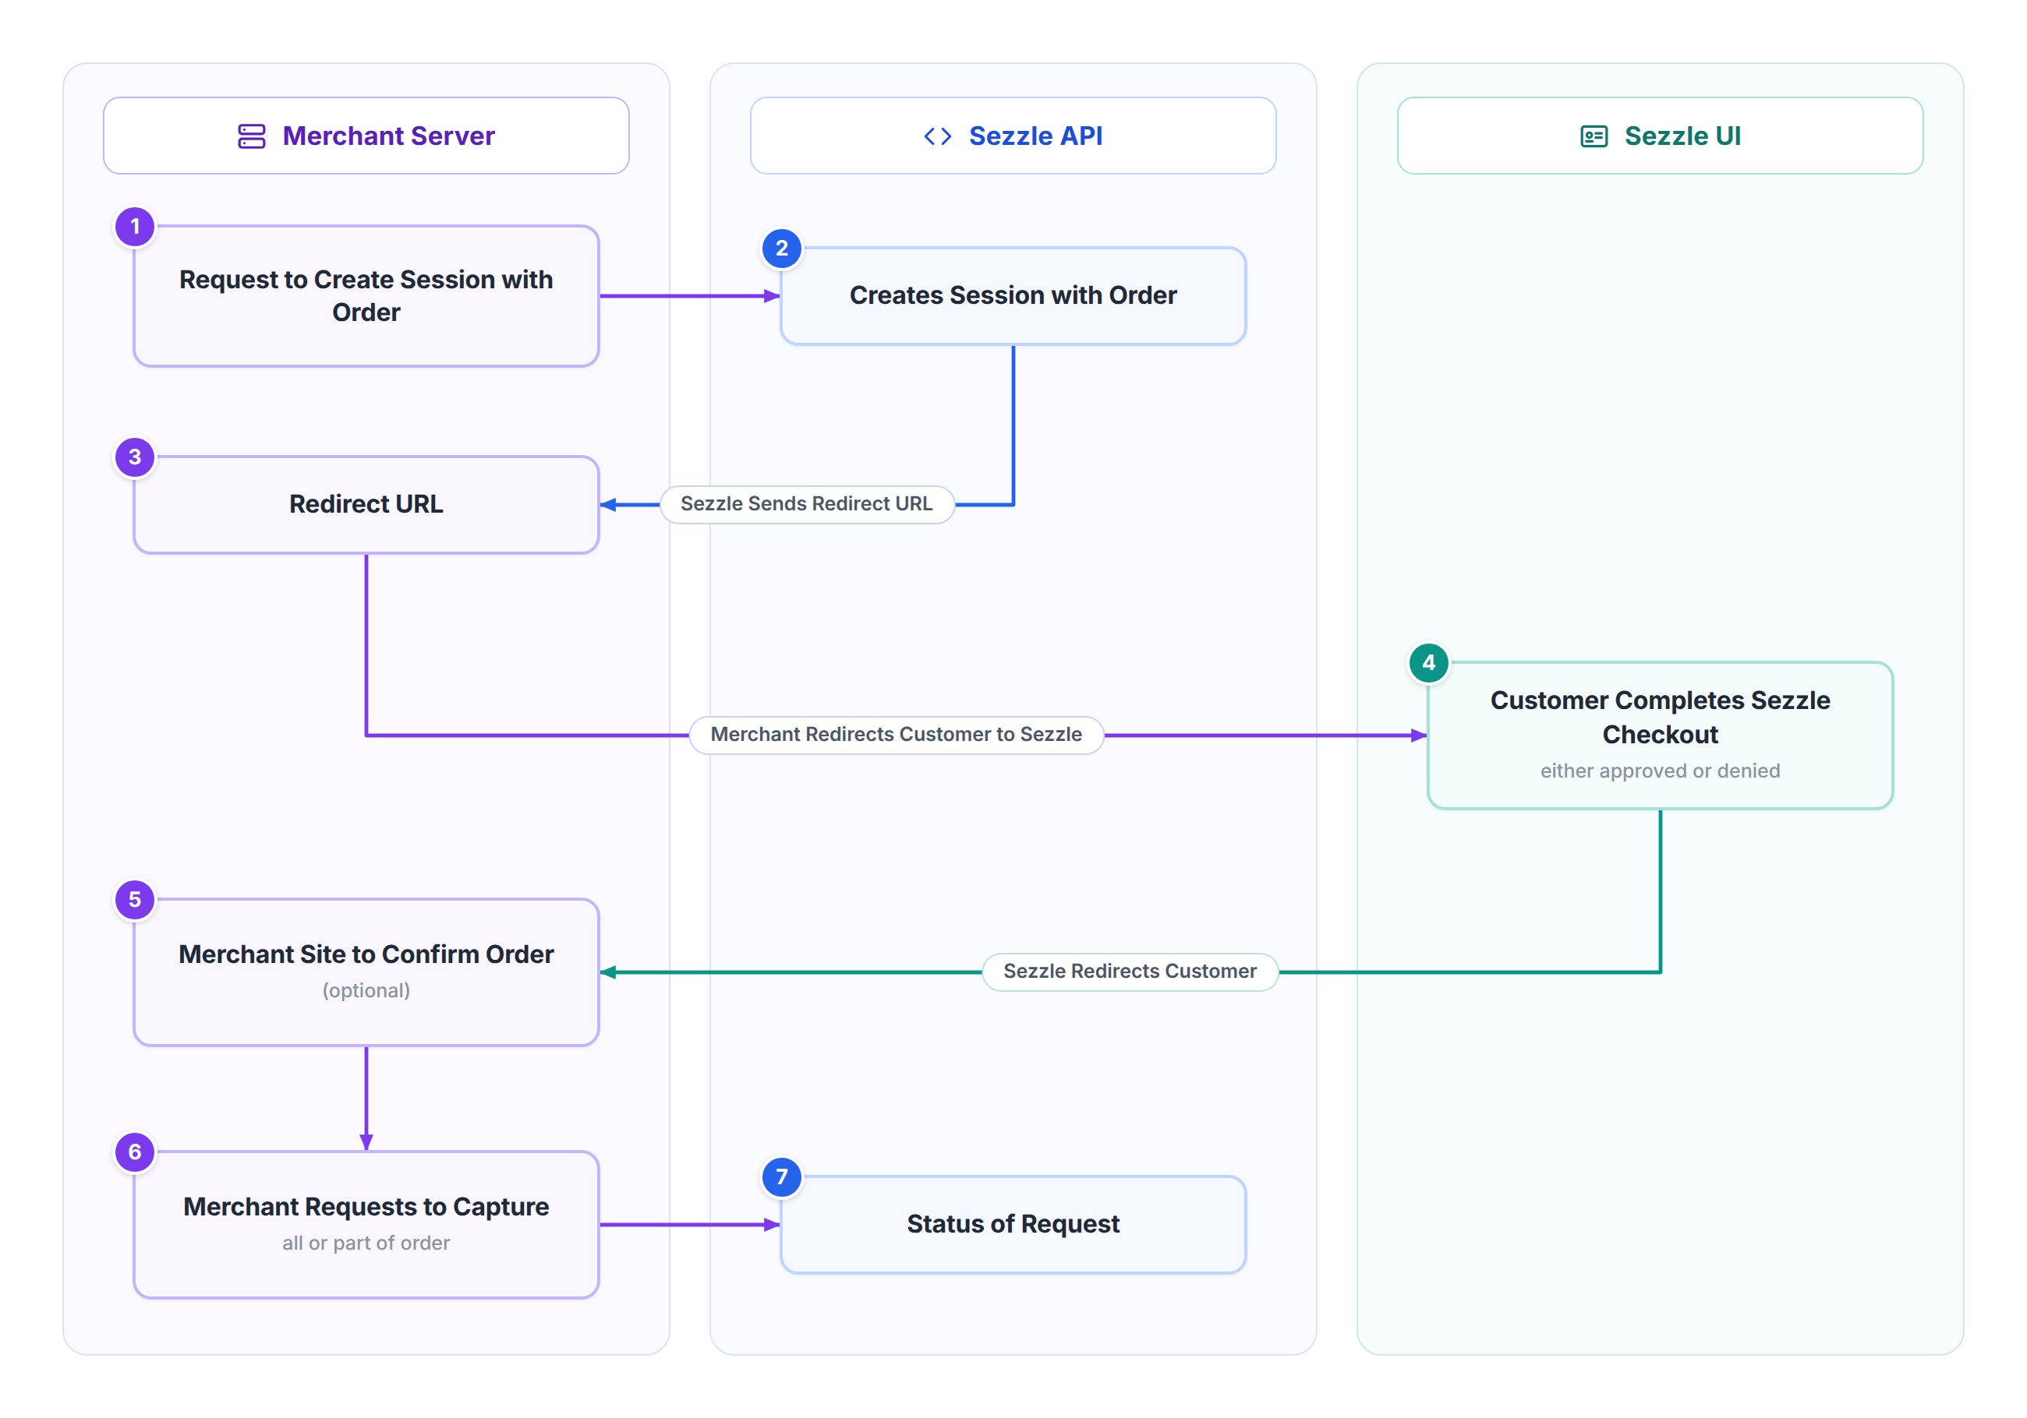Click the "all or part of order" note

[366, 1243]
